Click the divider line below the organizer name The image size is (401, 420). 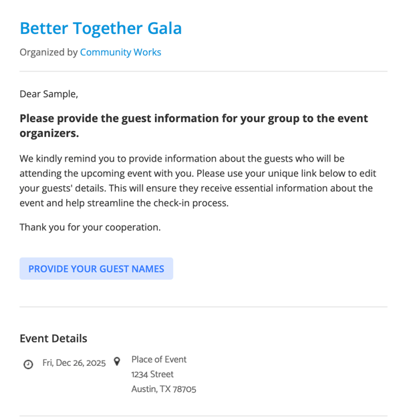click(203, 71)
